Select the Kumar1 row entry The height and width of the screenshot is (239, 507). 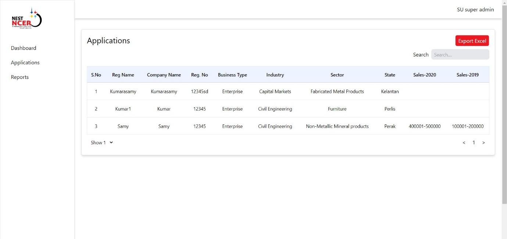tap(123, 109)
